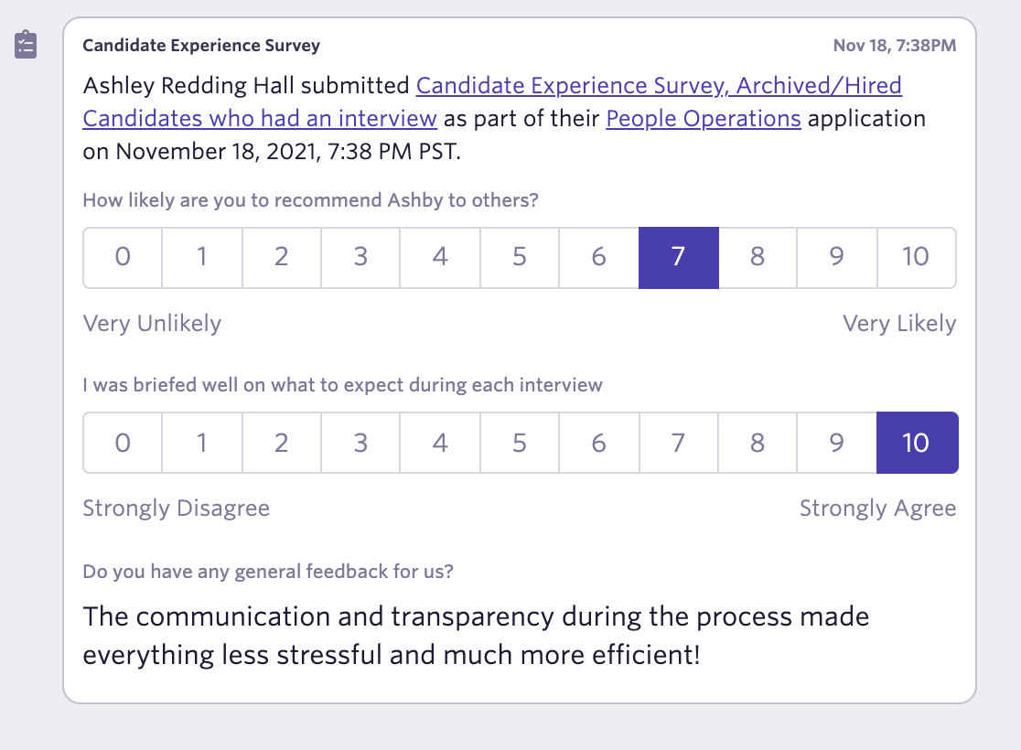1021x750 pixels.
Task: Choose 9 on the interview briefing scale
Action: coord(836,443)
